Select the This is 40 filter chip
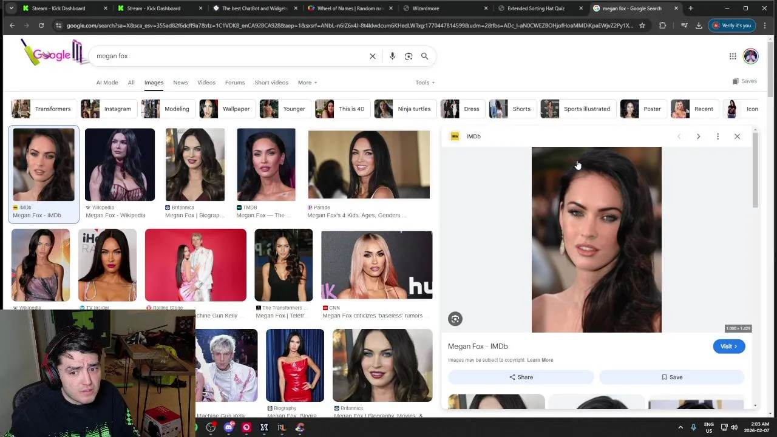 [341, 109]
